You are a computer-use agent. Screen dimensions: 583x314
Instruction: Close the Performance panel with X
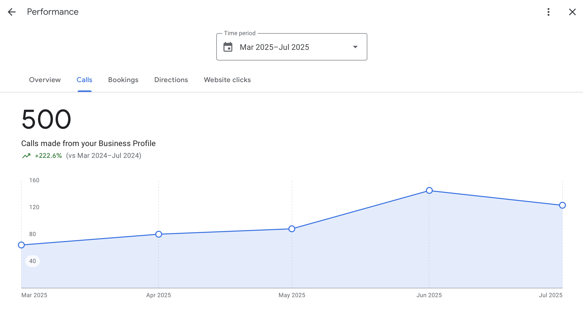572,12
